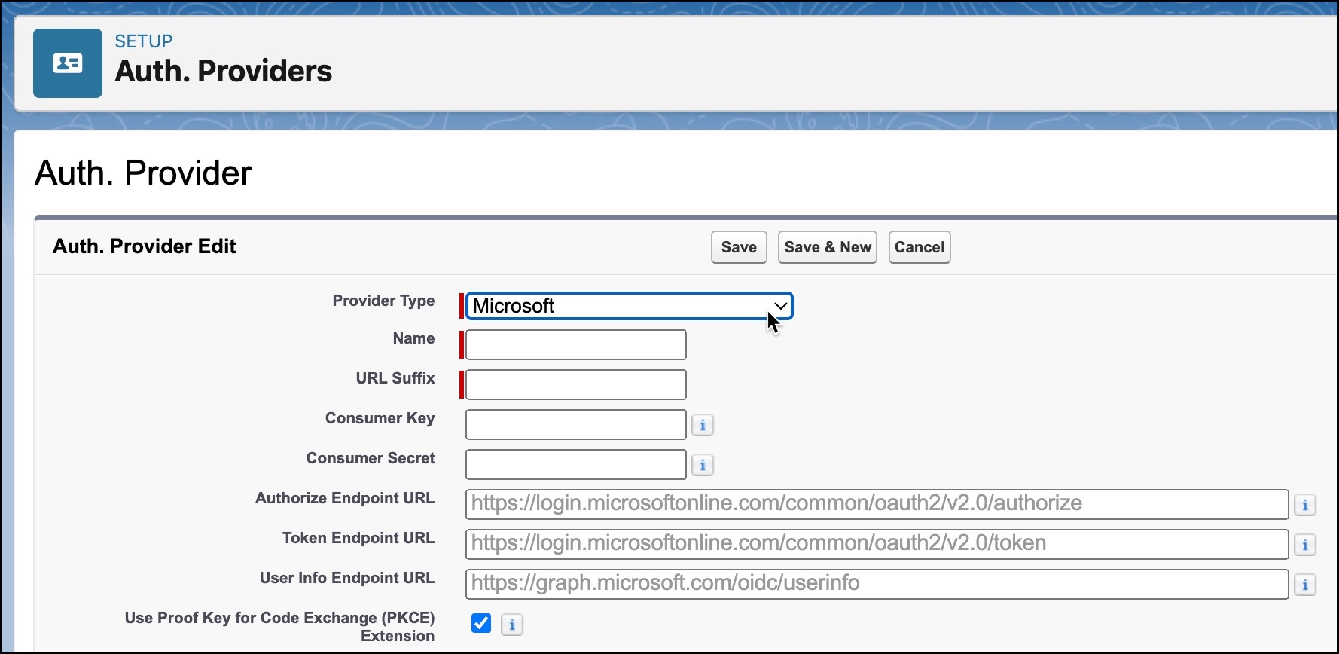
Task: Open the Provider Type dropdown
Action: 629,306
